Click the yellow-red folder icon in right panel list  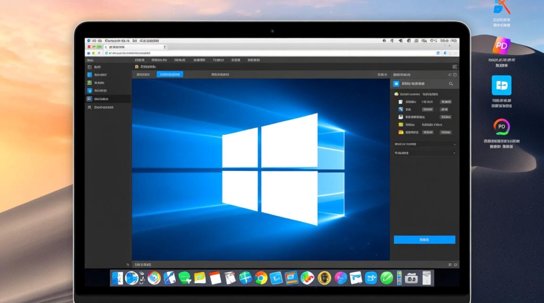pyautogui.click(x=401, y=132)
